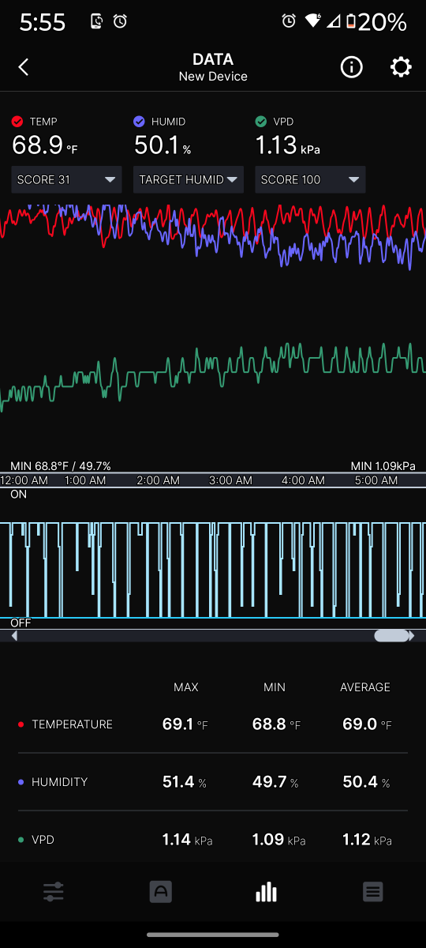Click the left scroll arrow of timeline
The image size is (426, 948).
14,636
